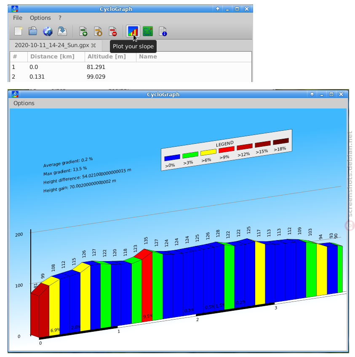
Task: Select the green >3% legend swatch
Action: [x=190, y=155]
